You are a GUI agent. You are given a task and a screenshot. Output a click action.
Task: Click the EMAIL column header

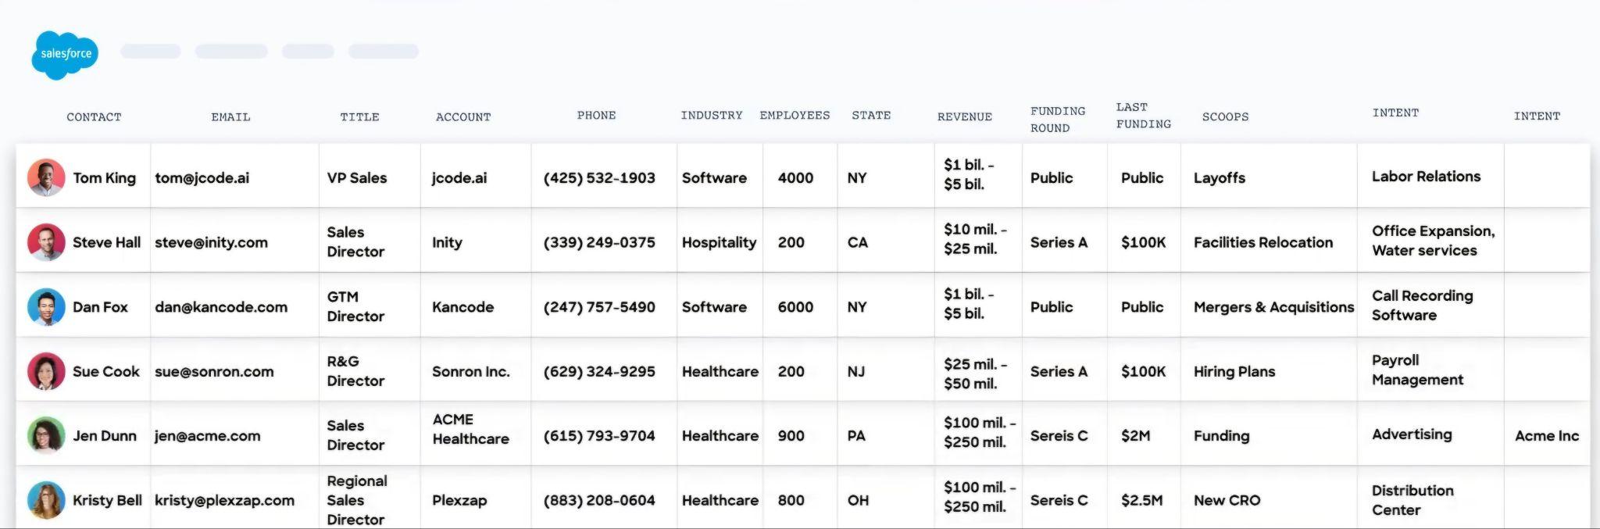coord(230,117)
